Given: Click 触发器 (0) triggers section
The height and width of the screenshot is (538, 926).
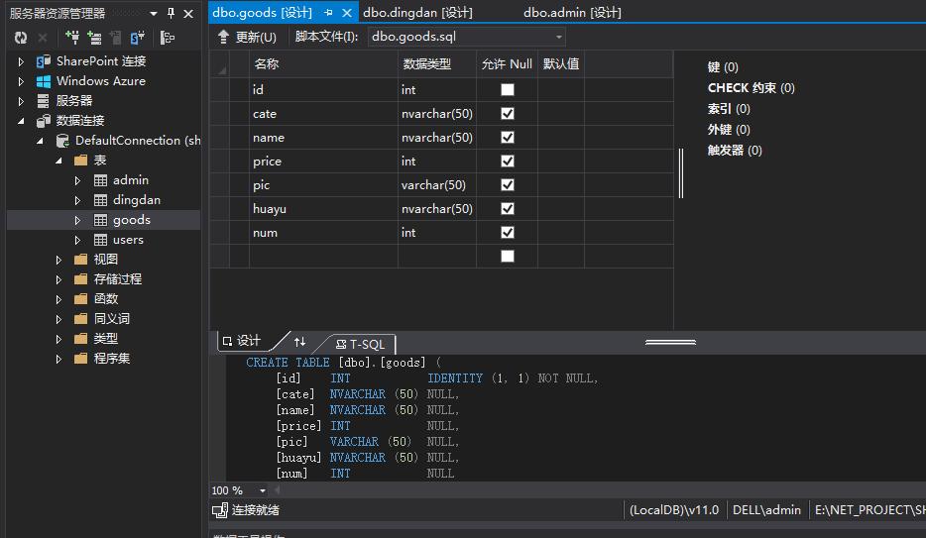Looking at the screenshot, I should (735, 151).
